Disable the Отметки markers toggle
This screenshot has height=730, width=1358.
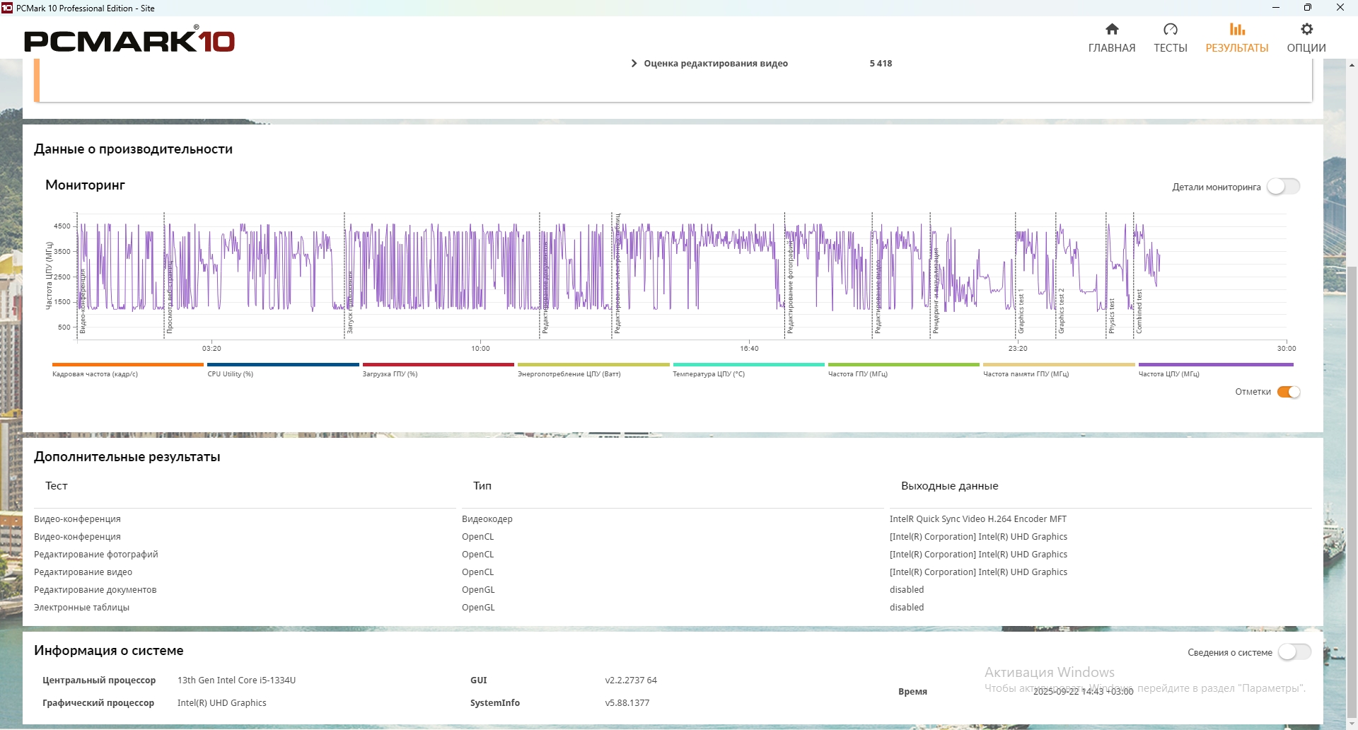[x=1288, y=392]
